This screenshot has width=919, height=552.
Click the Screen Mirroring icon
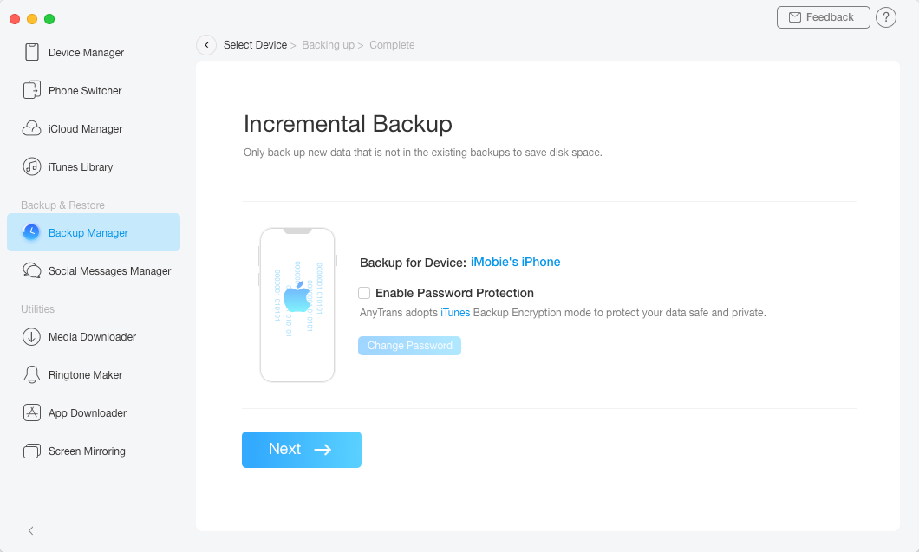32,451
